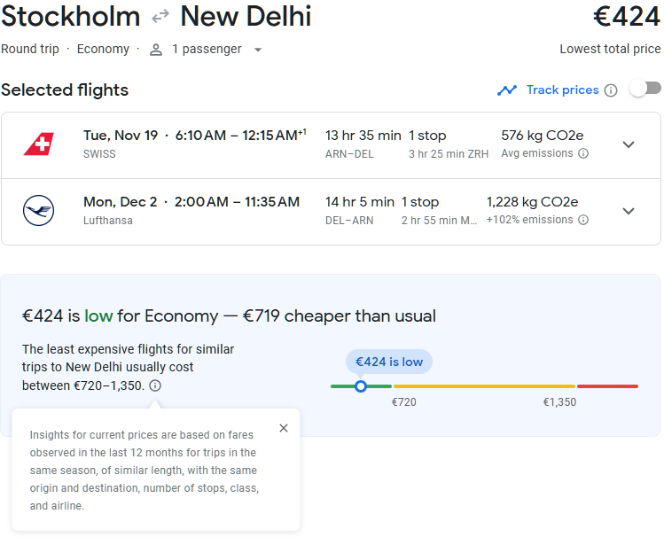The width and height of the screenshot is (664, 545).
Task: Click the Lufthansa airline logo icon
Action: click(38, 211)
